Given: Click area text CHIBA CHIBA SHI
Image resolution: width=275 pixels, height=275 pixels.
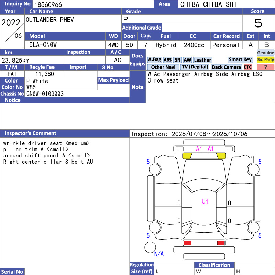Looking at the screenshot, I should [x=208, y=4].
